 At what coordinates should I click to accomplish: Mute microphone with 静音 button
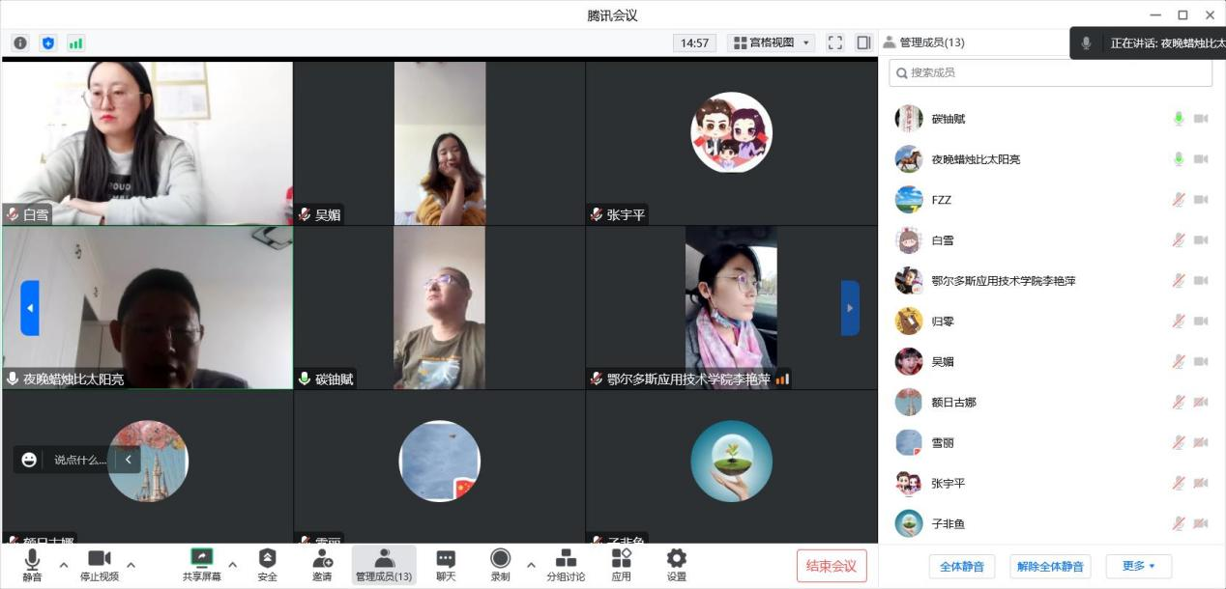[x=32, y=565]
